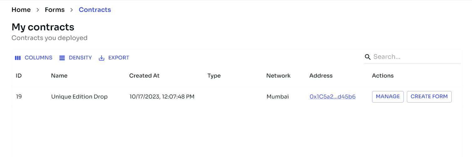Sort by the Created At column header
The width and height of the screenshot is (472, 157).
[x=144, y=76]
